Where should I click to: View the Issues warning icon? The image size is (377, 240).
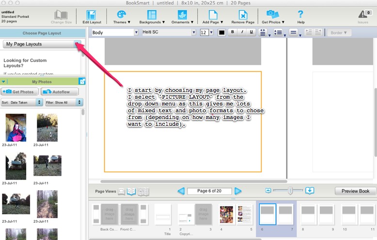(363, 15)
